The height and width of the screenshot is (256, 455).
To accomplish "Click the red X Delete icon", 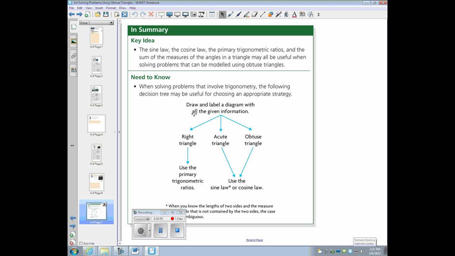I will [151, 14].
